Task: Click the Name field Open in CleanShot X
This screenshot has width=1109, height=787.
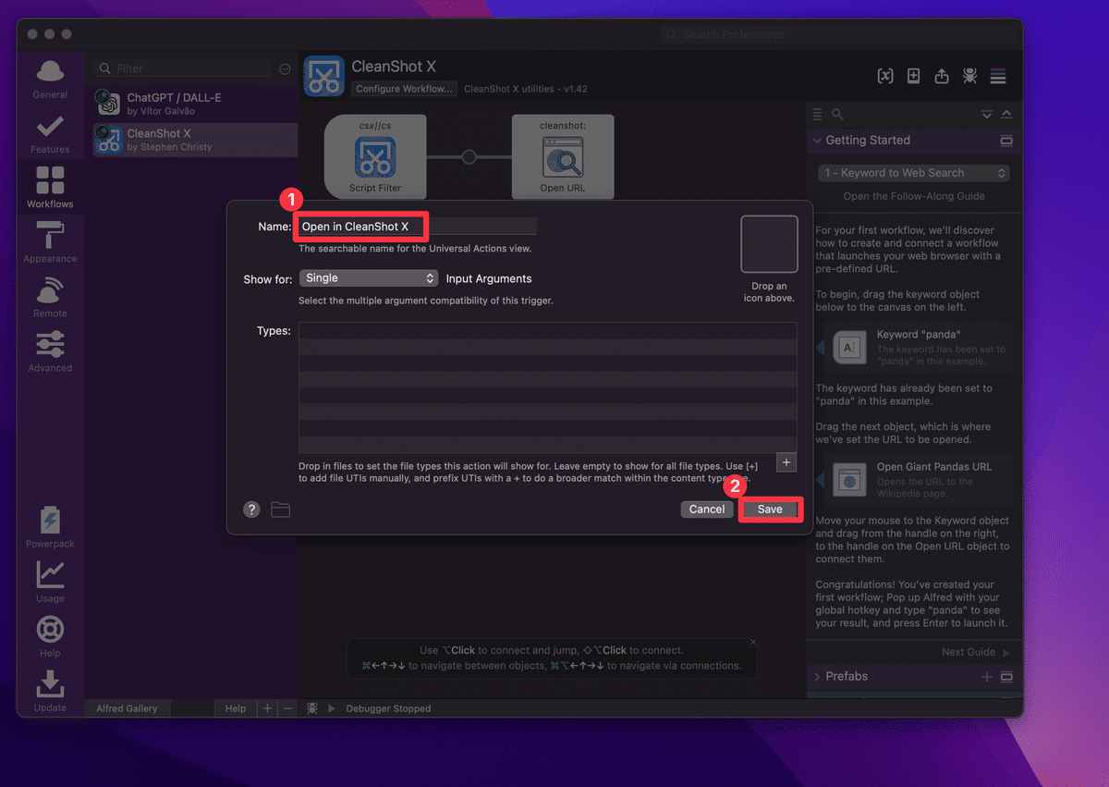Action: [x=417, y=227]
